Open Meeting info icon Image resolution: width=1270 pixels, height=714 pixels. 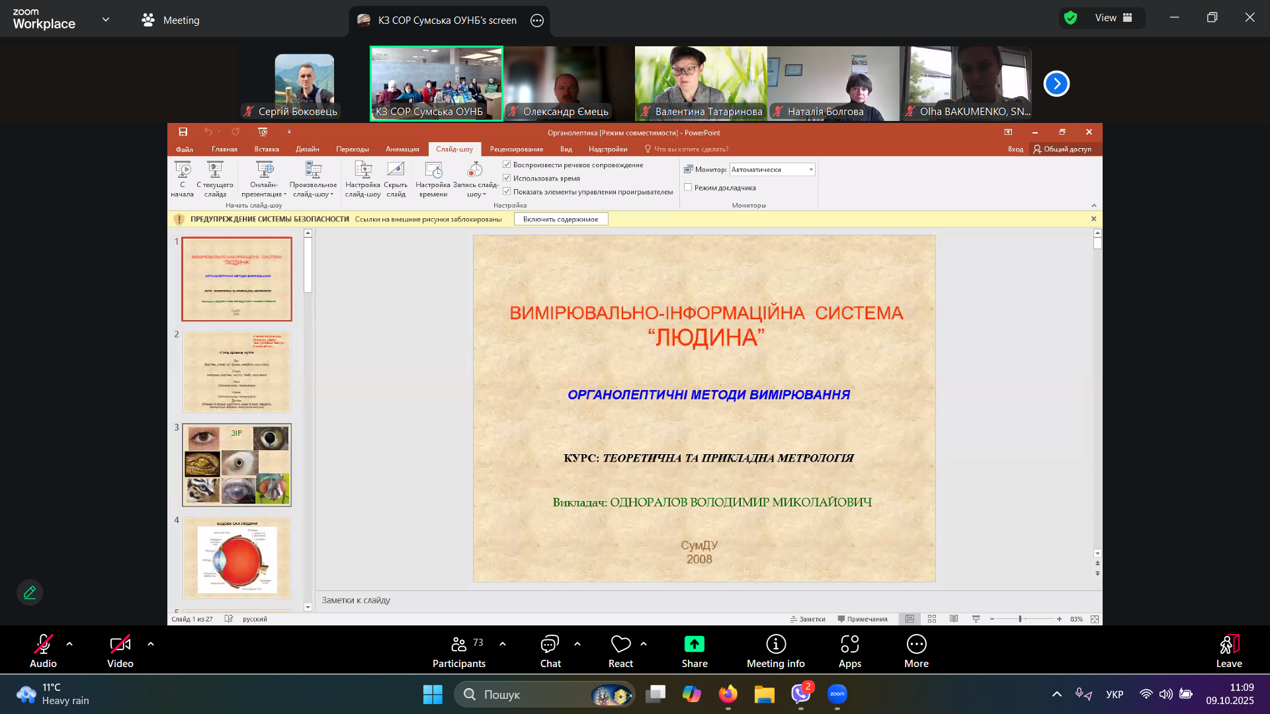pyautogui.click(x=775, y=644)
